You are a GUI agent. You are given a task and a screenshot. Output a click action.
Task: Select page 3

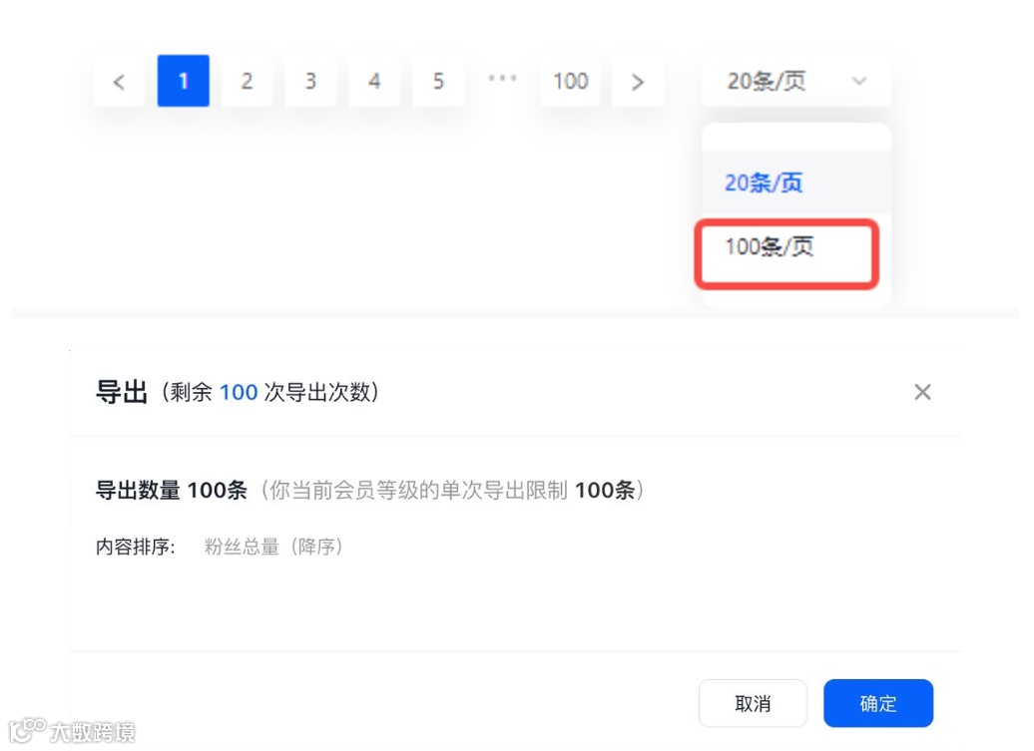(x=310, y=81)
